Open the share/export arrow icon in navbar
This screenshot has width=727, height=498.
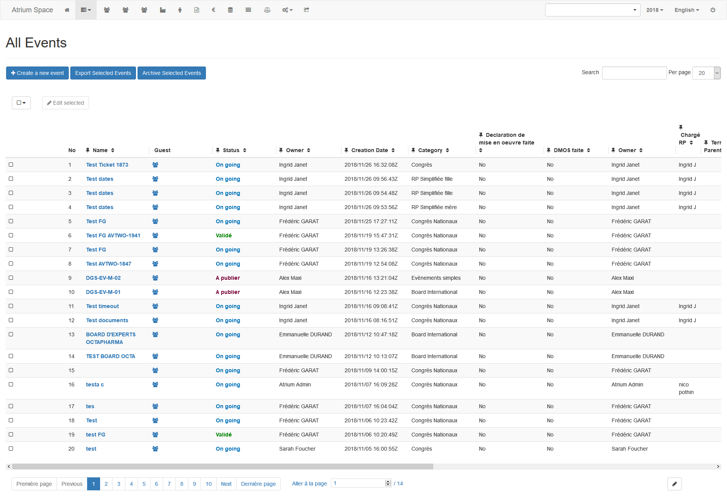tap(306, 10)
